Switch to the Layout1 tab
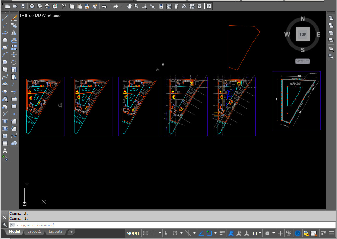Viewport: 337px width, 239px height. [x=34, y=231]
